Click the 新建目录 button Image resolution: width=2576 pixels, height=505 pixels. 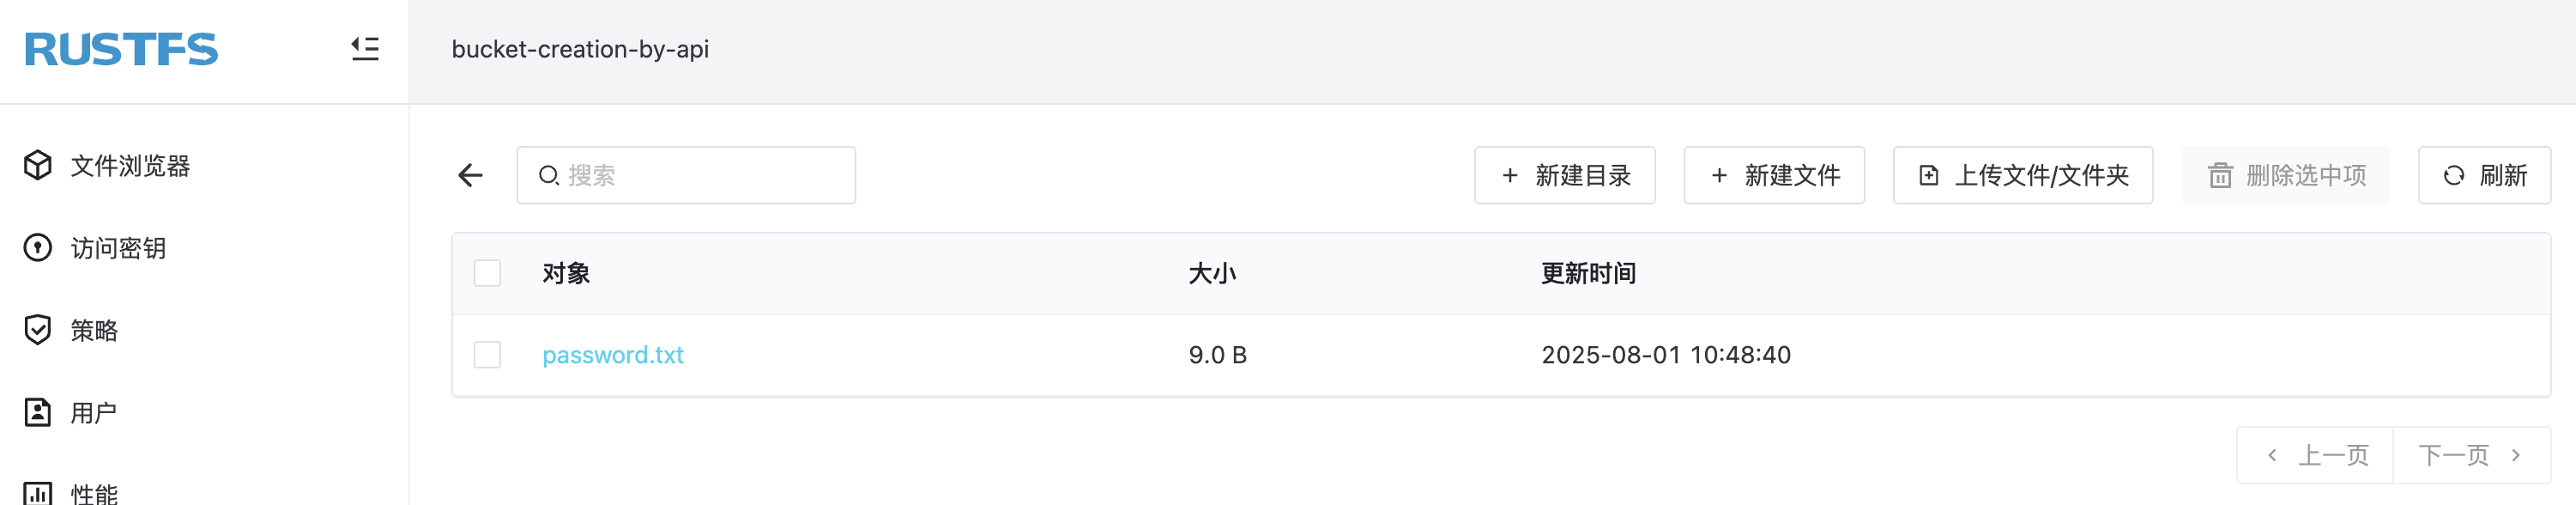point(1564,175)
